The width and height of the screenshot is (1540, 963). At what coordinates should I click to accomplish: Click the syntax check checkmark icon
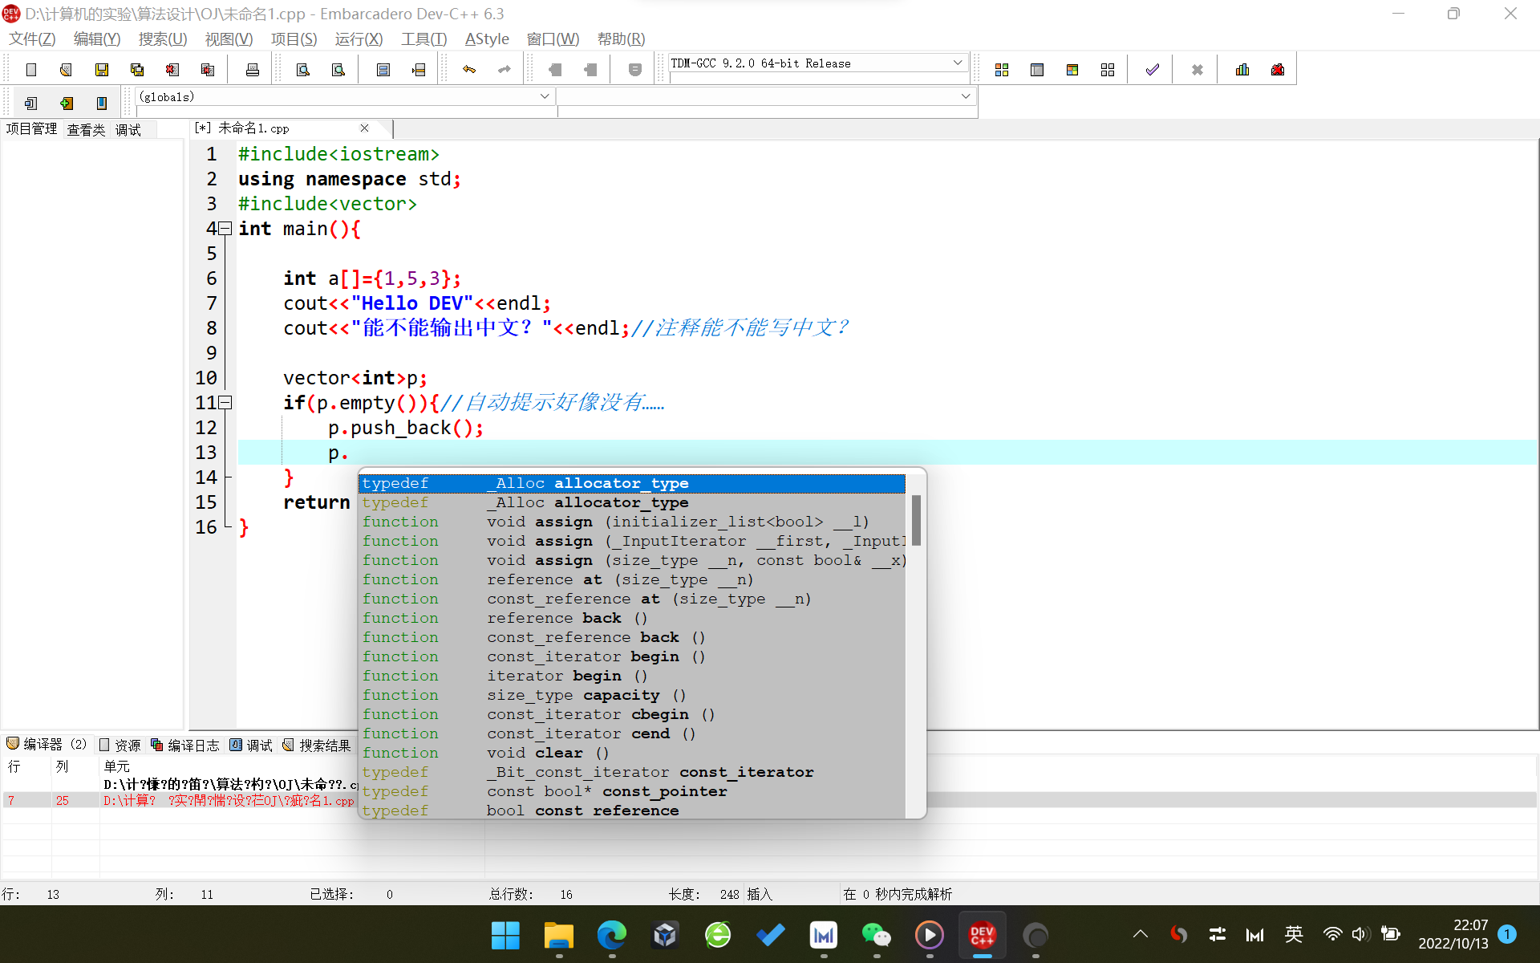(x=1152, y=70)
